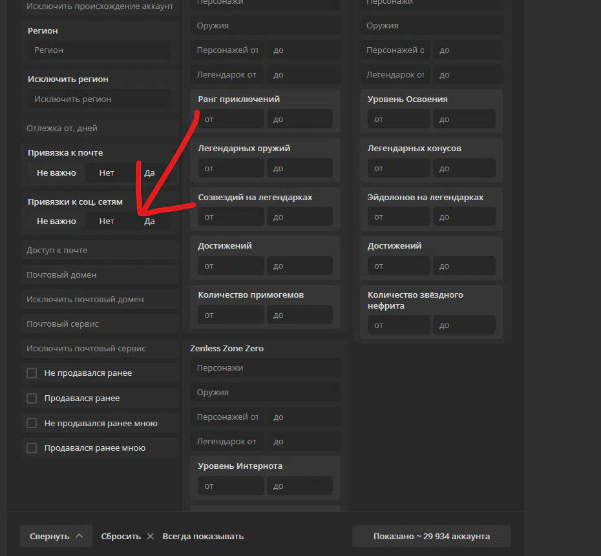Image resolution: width=601 pixels, height=556 pixels.
Task: Click Ранг приключений 'от' field
Action: click(x=231, y=119)
